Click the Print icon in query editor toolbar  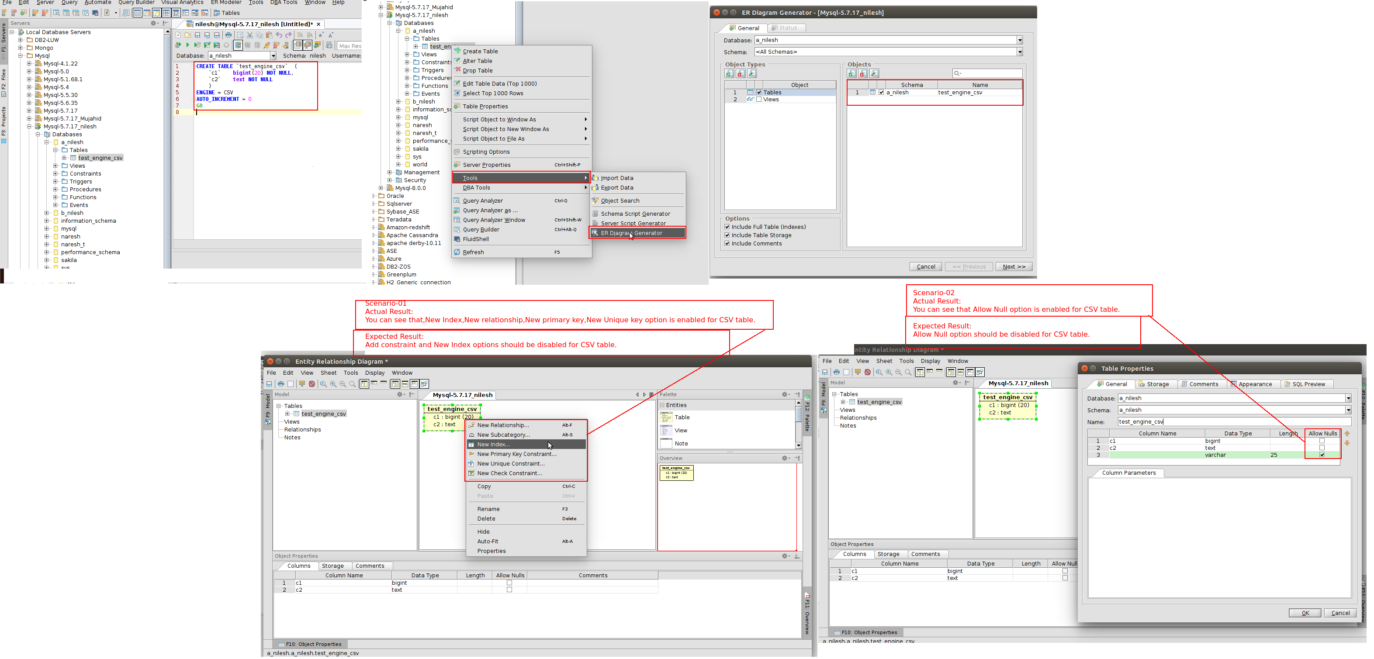228,35
